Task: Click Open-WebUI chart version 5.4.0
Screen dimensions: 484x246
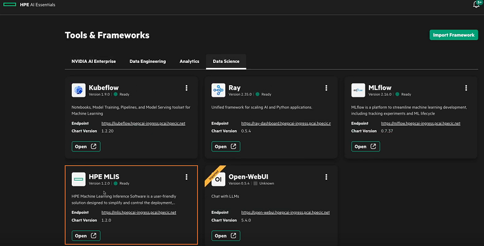Action: click(246, 220)
